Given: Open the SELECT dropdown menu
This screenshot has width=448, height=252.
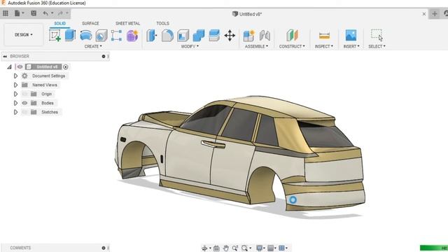Looking at the screenshot, I should point(377,46).
